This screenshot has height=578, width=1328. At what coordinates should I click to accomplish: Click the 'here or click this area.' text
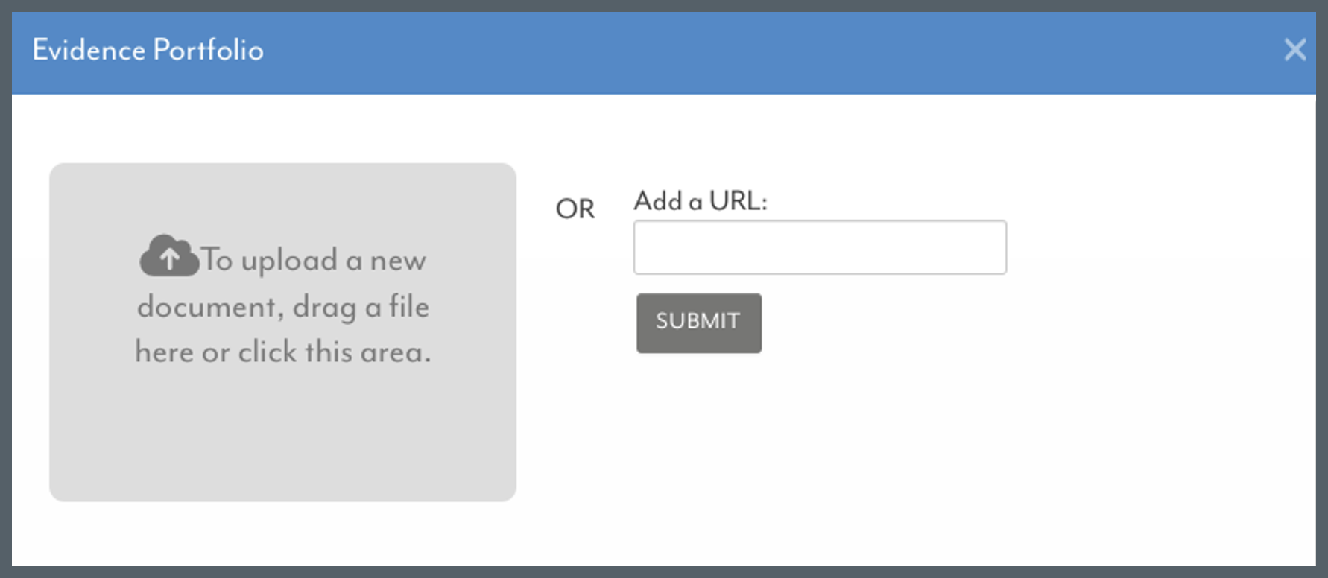click(283, 352)
